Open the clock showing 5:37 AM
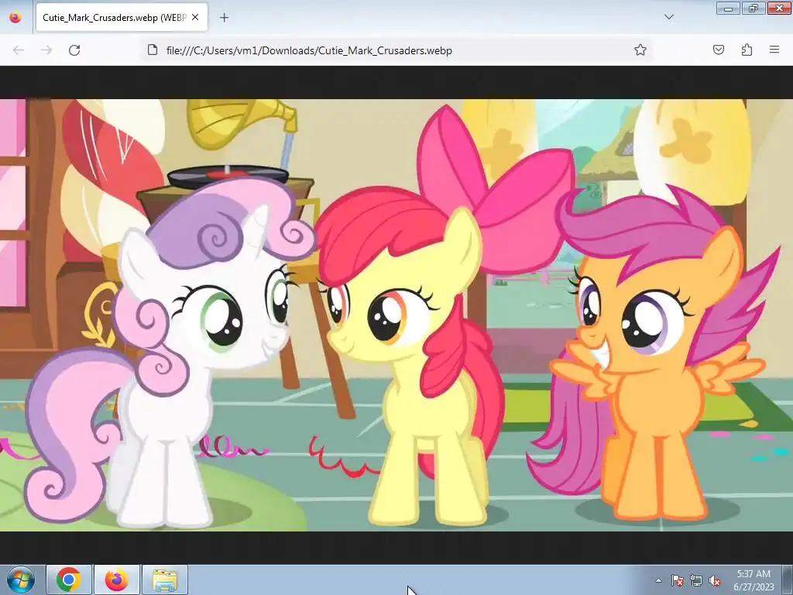793x595 pixels. (x=754, y=580)
